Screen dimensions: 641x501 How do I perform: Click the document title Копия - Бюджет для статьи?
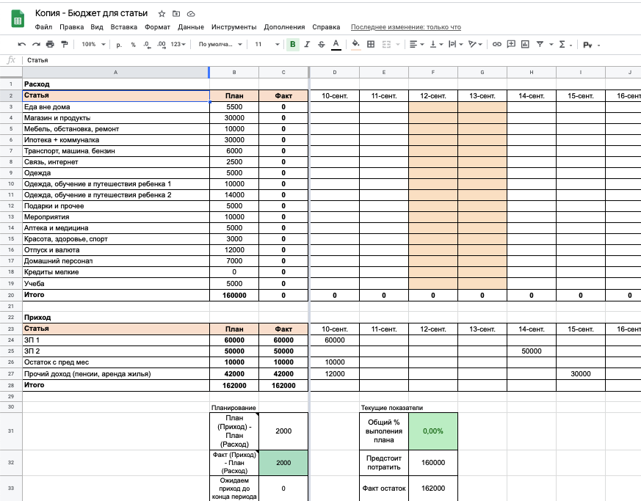(x=91, y=13)
